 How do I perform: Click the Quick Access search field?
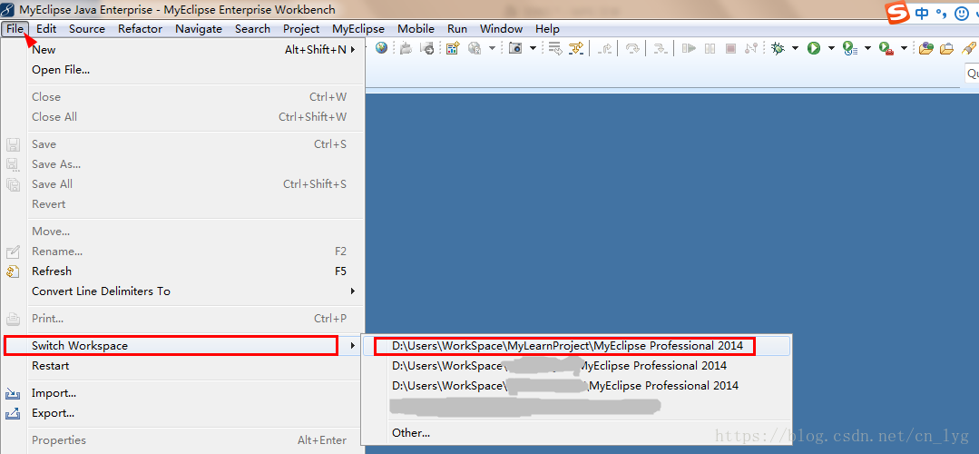(972, 74)
